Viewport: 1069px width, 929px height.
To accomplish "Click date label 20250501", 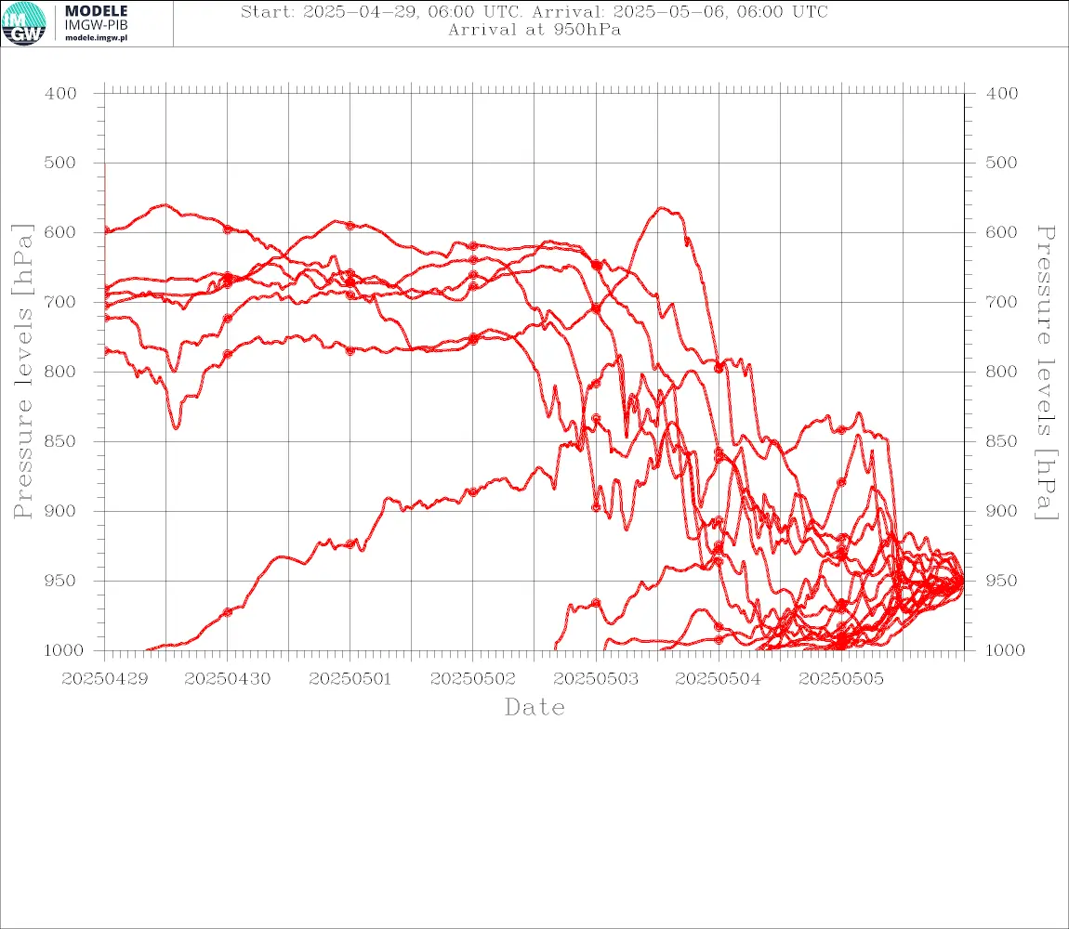I will tap(350, 679).
